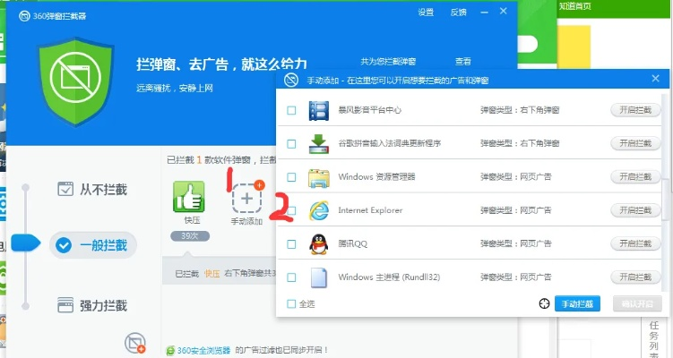Click the 一般拦截 blue checkmark icon
Image resolution: width=673 pixels, height=358 pixels.
coord(64,245)
